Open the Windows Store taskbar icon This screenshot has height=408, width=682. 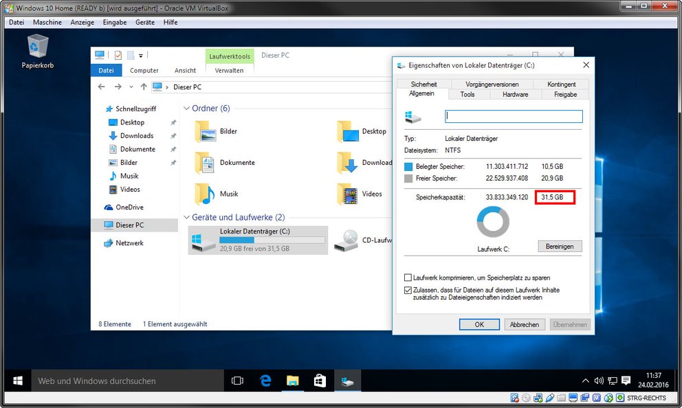320,381
